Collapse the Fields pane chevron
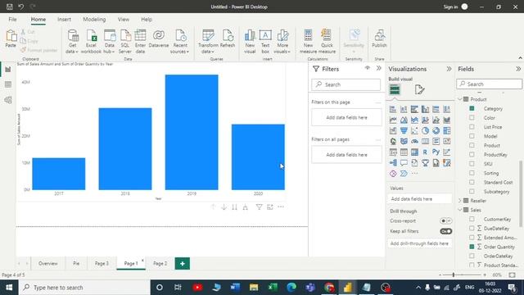Viewport: 524px width, 295px height. (x=518, y=69)
